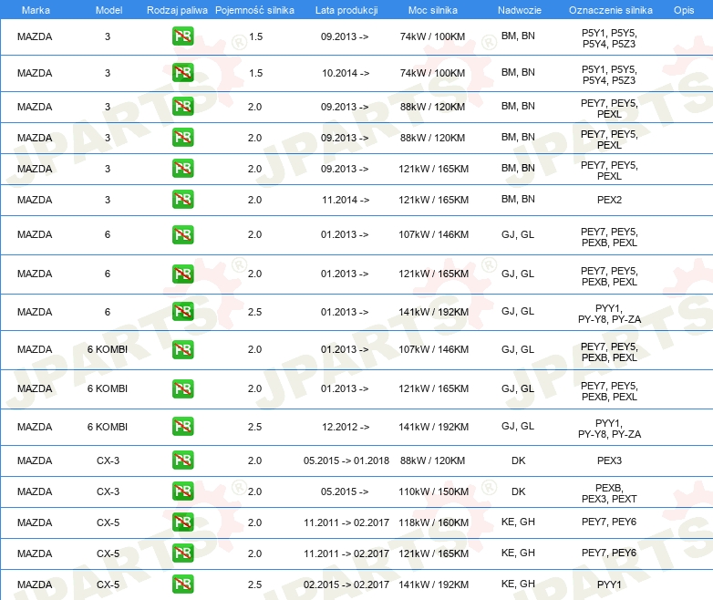
Task: Click the petrol icon for CX-5 118kW row
Action: click(182, 522)
